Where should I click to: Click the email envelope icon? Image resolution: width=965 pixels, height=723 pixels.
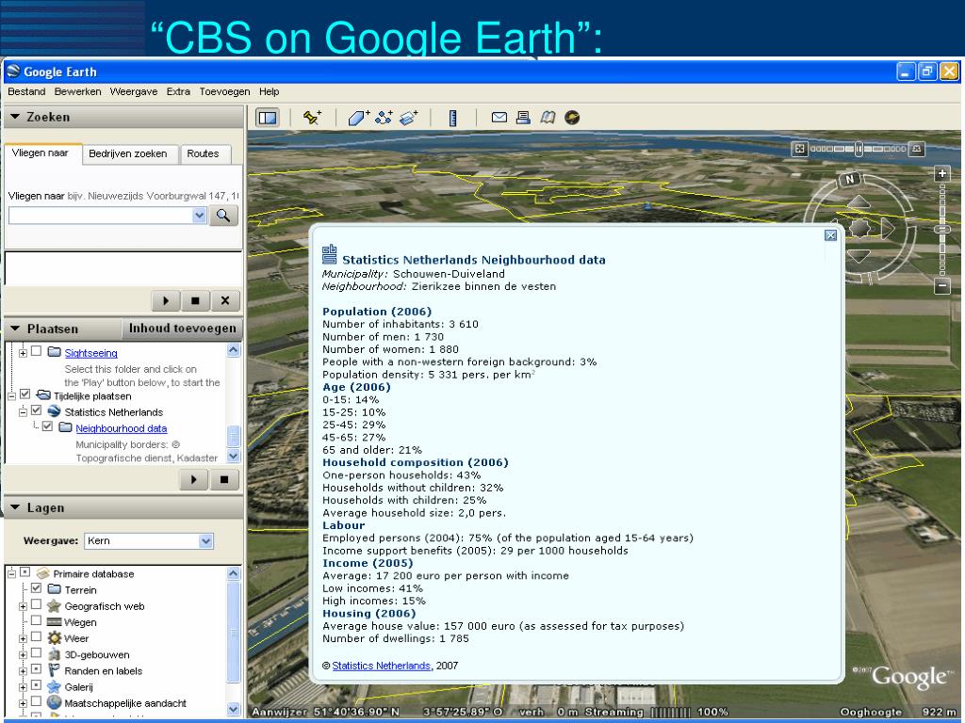[x=499, y=117]
